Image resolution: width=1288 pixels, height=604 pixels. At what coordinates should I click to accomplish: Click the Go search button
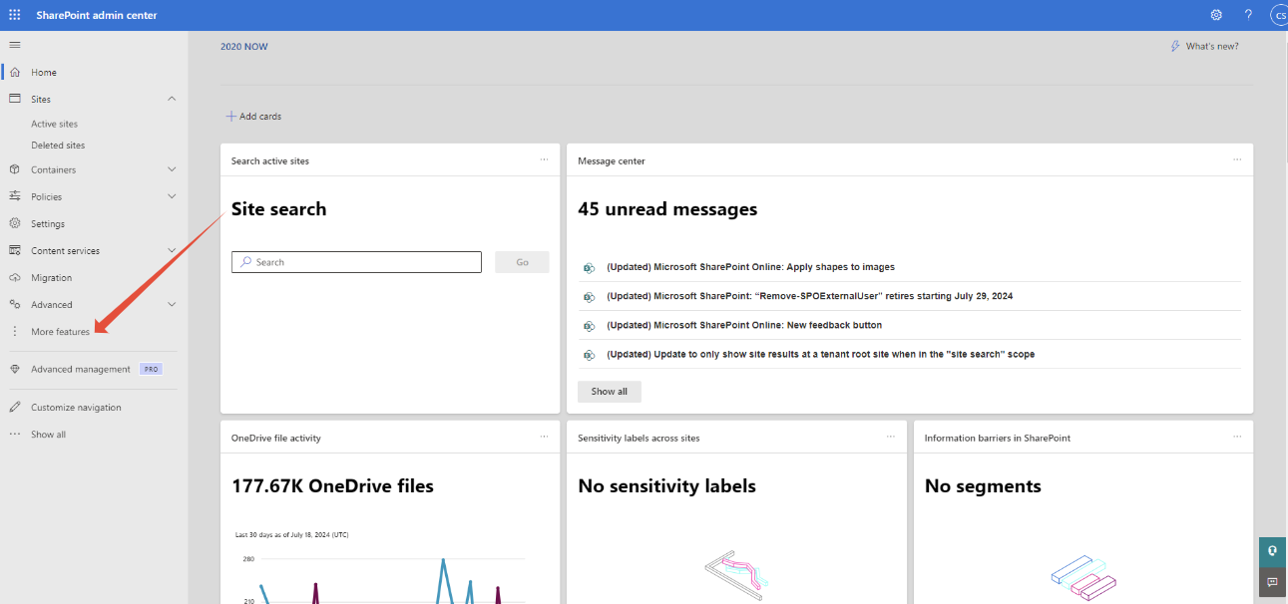tap(522, 262)
